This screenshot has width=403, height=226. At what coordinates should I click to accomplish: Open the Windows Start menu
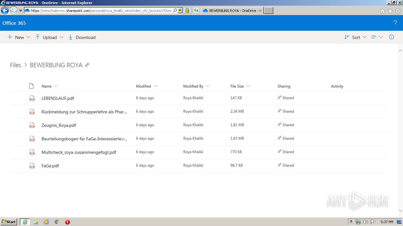click(9, 222)
